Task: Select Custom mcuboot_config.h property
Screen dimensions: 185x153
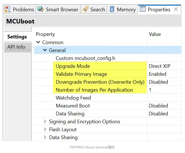Action: pyautogui.click(x=85, y=58)
